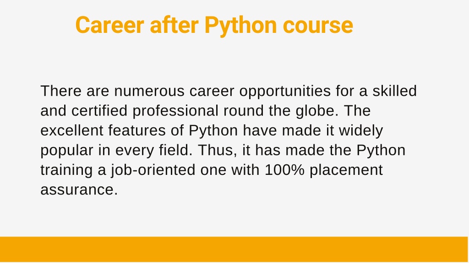Click the word "features" in the body text
This screenshot has height=263, width=469.
click(137, 130)
